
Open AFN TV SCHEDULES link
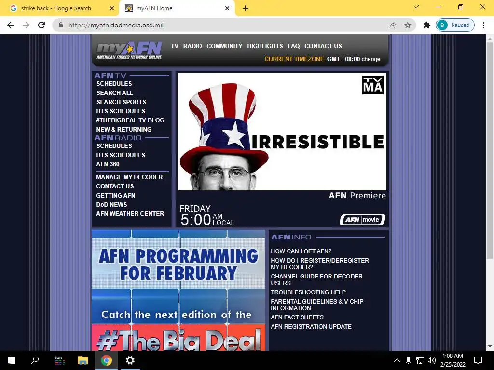[114, 84]
